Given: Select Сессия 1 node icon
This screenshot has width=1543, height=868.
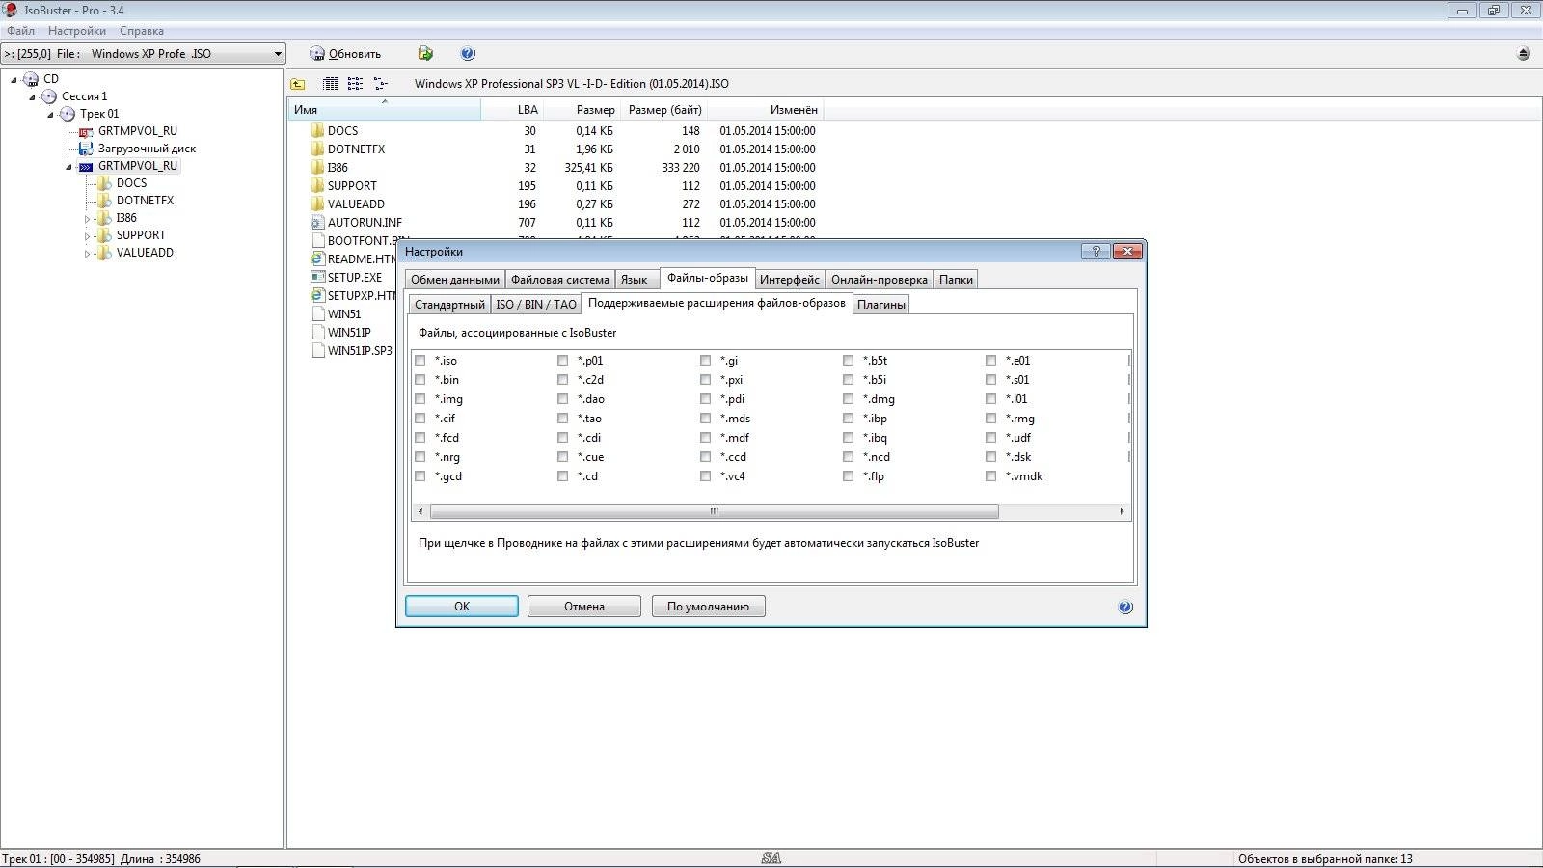Looking at the screenshot, I should click(49, 96).
